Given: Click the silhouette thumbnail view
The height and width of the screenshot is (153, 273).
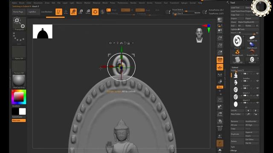Looking at the screenshot, I should click(x=43, y=31).
